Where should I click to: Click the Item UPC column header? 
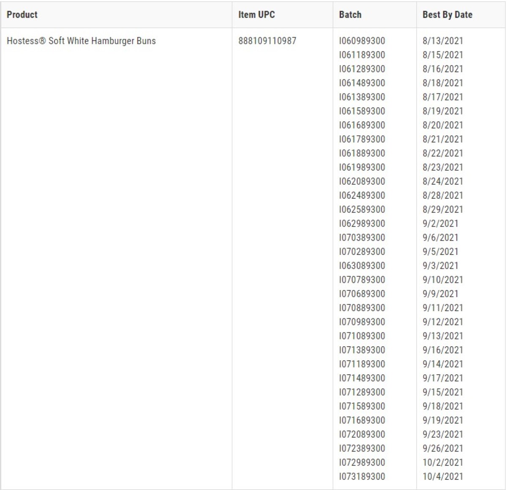(256, 15)
